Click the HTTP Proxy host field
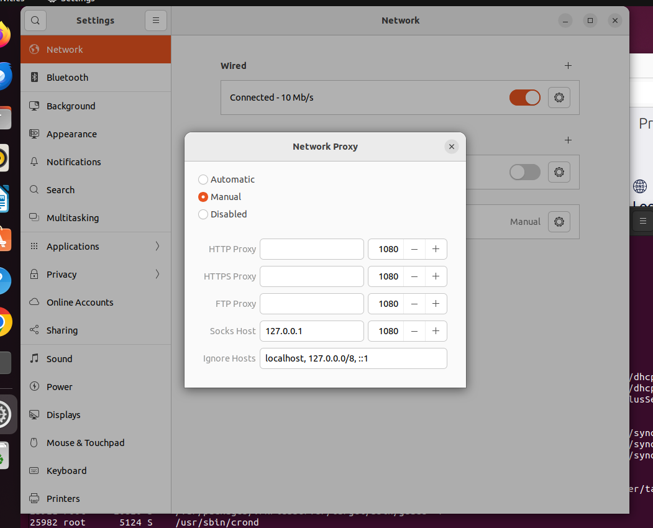653x528 pixels. coord(312,249)
